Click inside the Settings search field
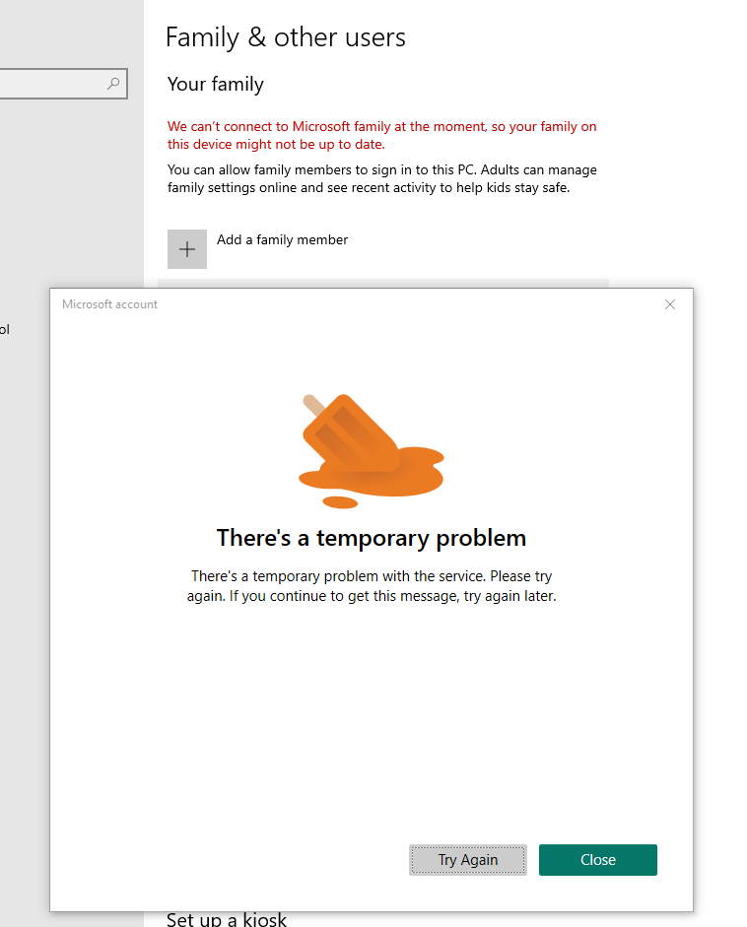Screen dimensions: 747x927 pyautogui.click(x=62, y=84)
